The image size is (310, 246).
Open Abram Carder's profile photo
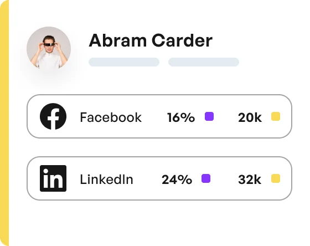pos(49,48)
